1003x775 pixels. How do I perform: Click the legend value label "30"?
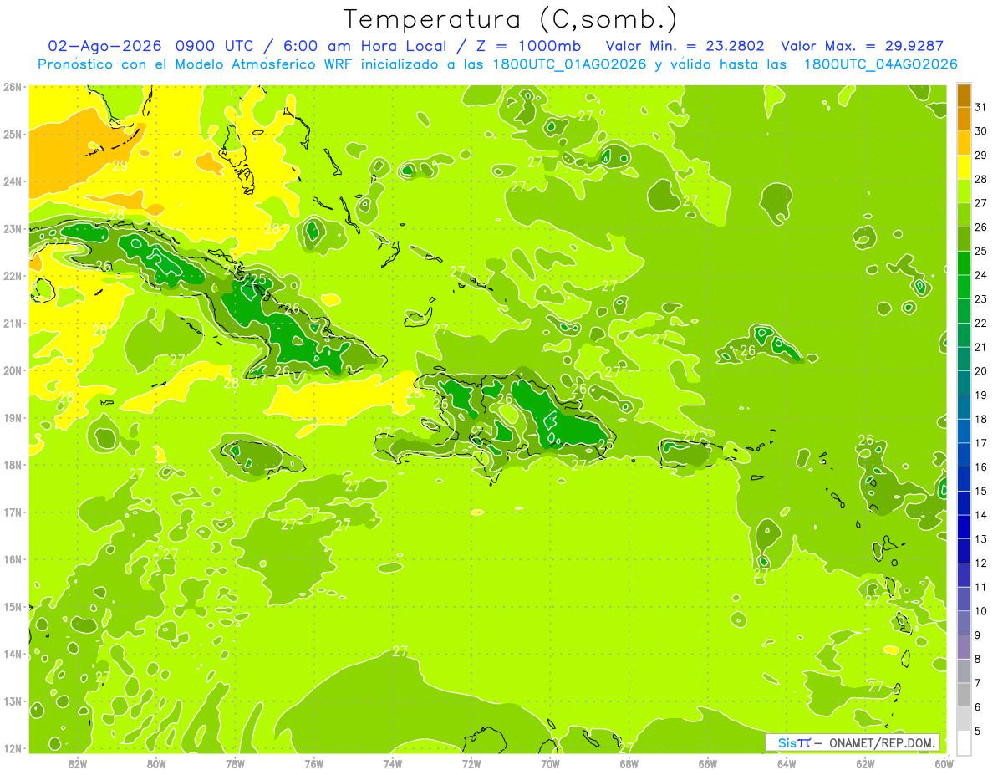(x=981, y=131)
